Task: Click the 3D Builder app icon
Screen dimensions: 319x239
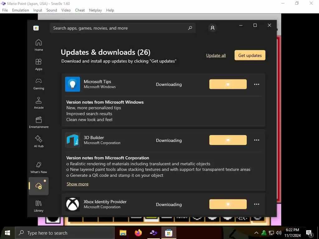Action: [73, 140]
